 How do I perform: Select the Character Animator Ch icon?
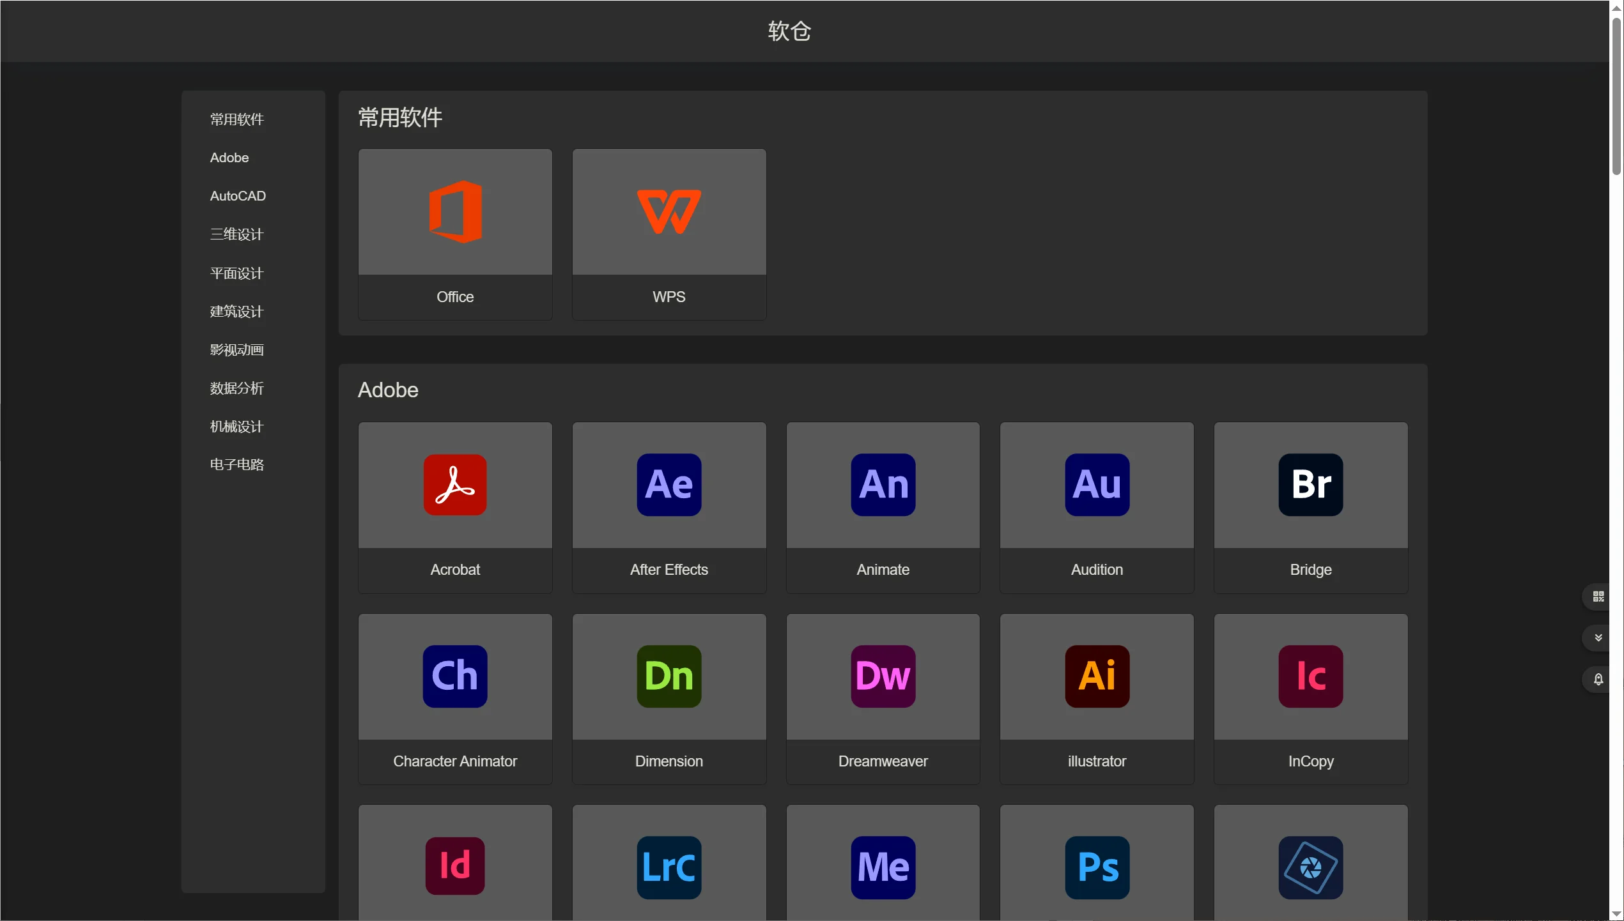coord(455,676)
